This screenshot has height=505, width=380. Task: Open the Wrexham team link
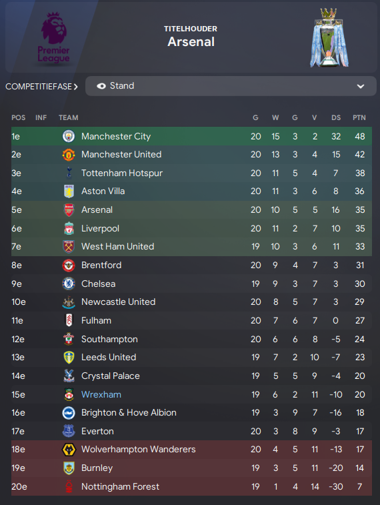[x=101, y=394]
